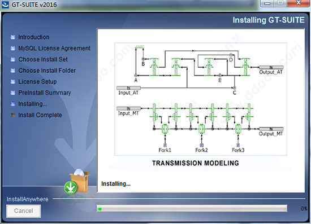
Task: Click the Choose Install Folder bullet icon
Action: 13,71
